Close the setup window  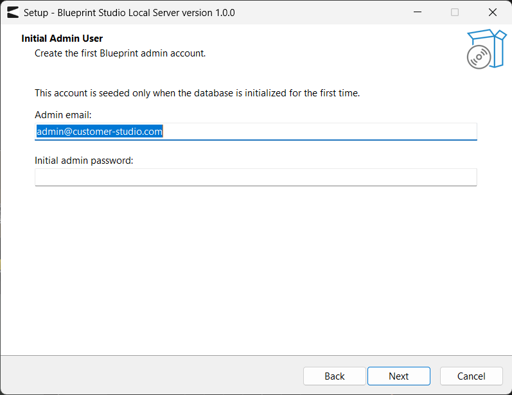(x=493, y=12)
